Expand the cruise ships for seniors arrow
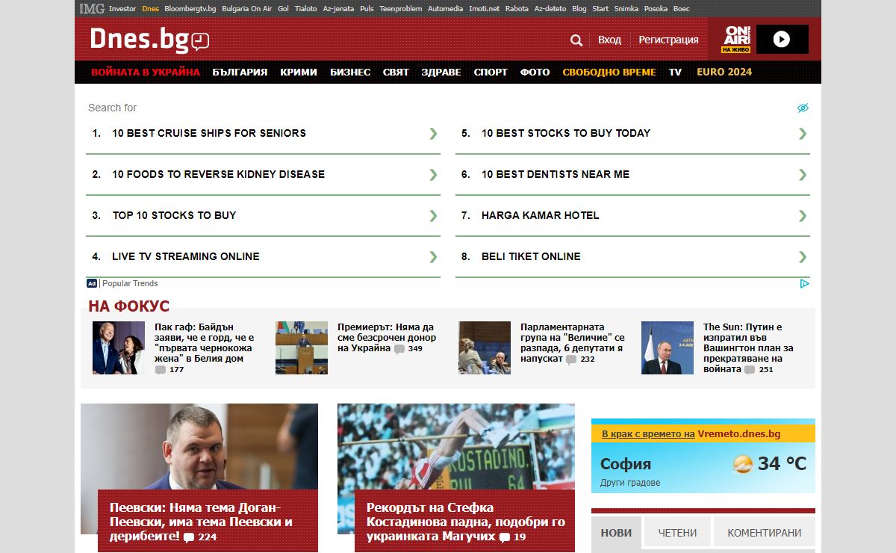 (433, 133)
